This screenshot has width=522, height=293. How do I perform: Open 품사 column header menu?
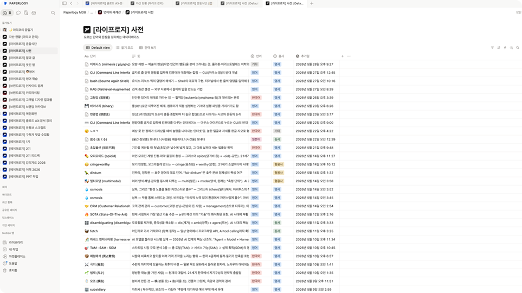pyautogui.click(x=282, y=56)
